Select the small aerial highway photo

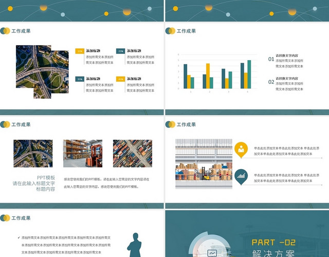33,153
